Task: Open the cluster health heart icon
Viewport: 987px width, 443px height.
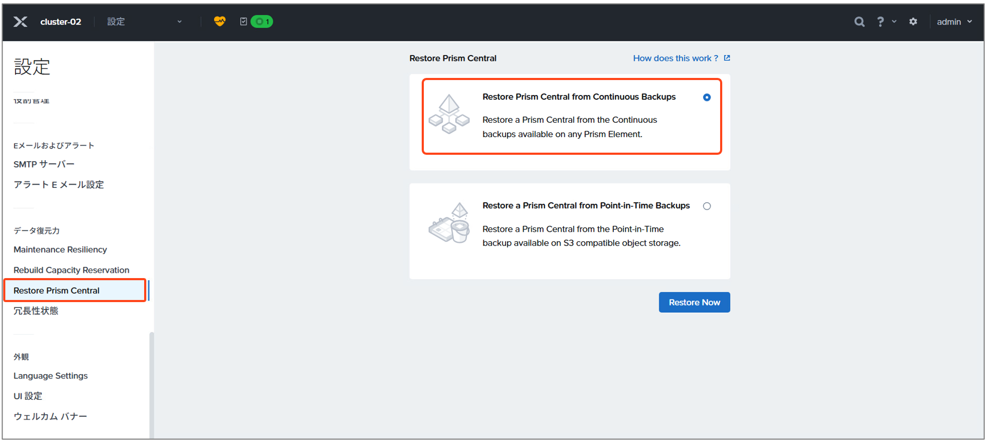Action: [x=219, y=21]
